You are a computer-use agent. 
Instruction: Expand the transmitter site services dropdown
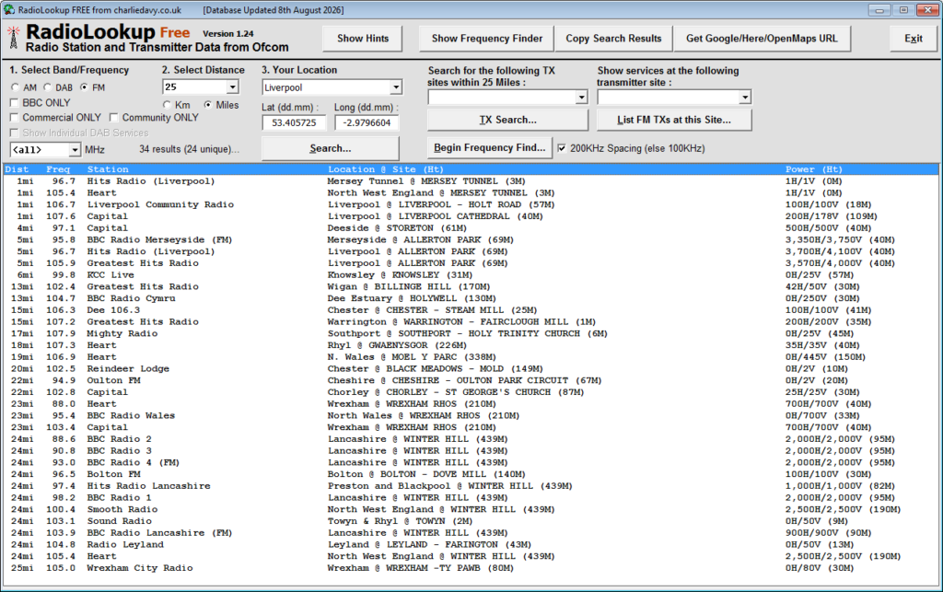point(745,97)
